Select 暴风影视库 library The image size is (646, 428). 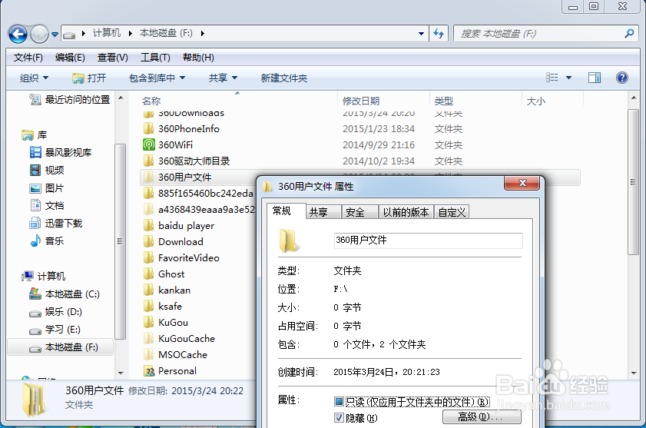[x=61, y=153]
